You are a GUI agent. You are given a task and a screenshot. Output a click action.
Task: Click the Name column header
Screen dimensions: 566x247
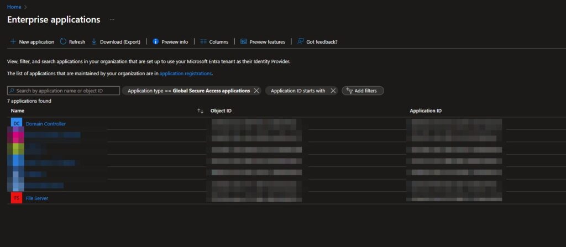(17, 111)
